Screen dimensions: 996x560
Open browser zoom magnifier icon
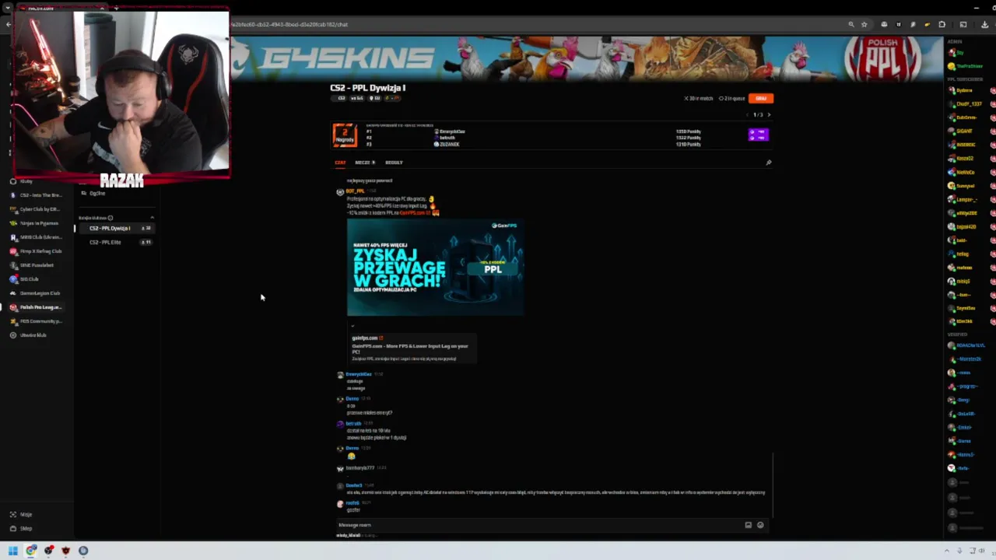click(851, 24)
